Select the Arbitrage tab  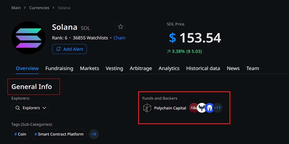coord(141,68)
